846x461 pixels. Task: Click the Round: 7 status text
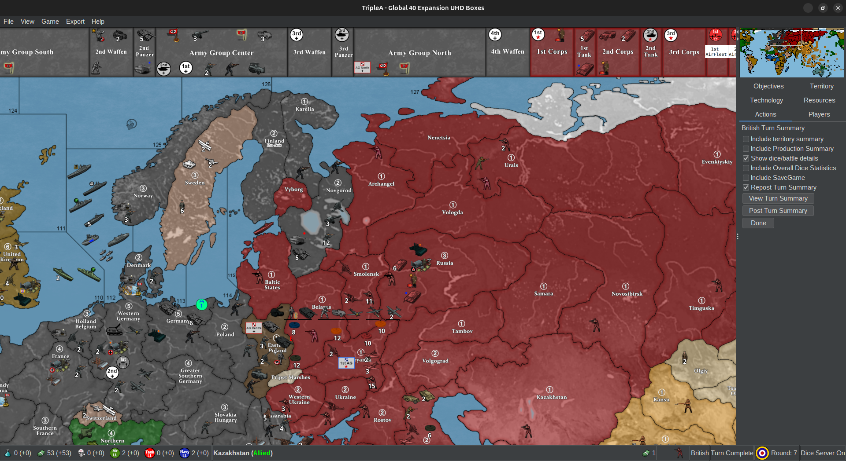click(784, 453)
